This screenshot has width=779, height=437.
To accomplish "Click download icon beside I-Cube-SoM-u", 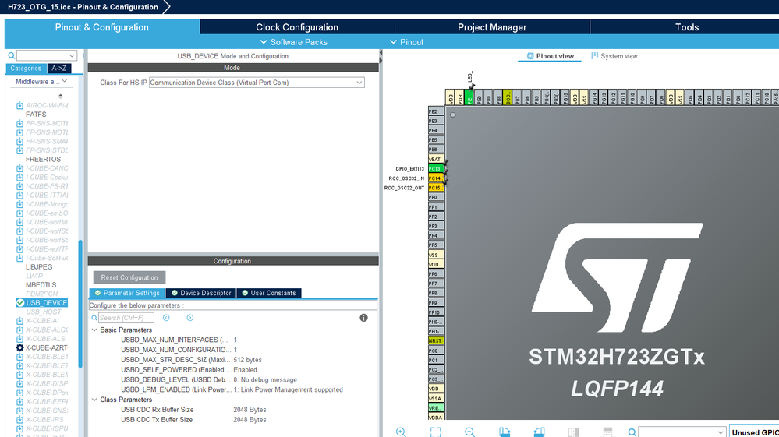I will [x=19, y=258].
